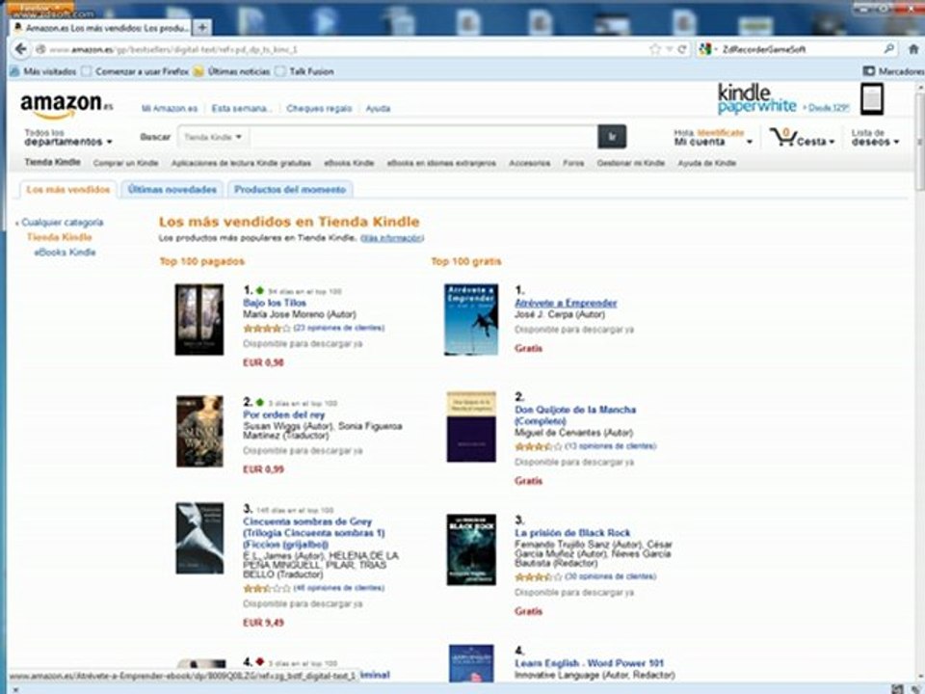This screenshot has height=694, width=925.
Task: Switch to Últimas novedades tab
Action: coord(172,190)
